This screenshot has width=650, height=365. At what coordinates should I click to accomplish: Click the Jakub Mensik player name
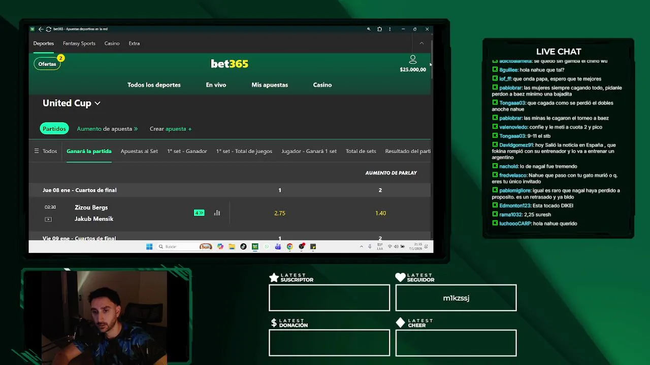coord(94,219)
